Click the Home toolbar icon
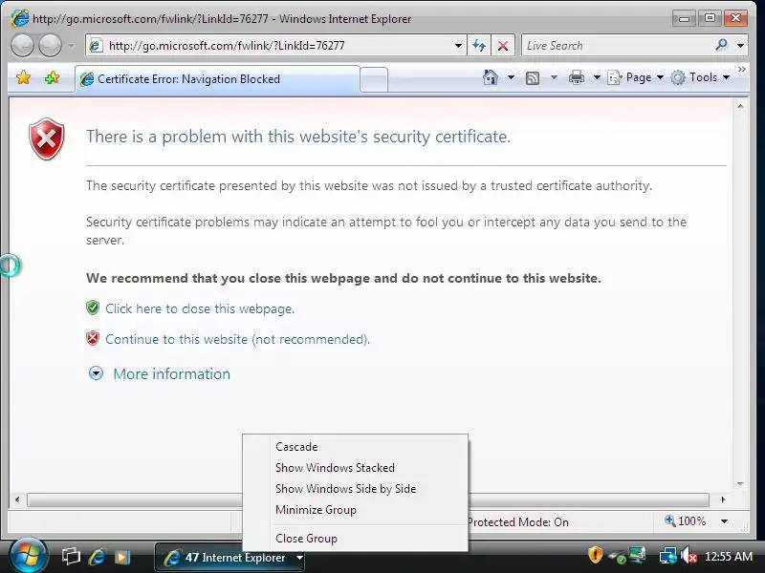765x573 pixels. (490, 77)
